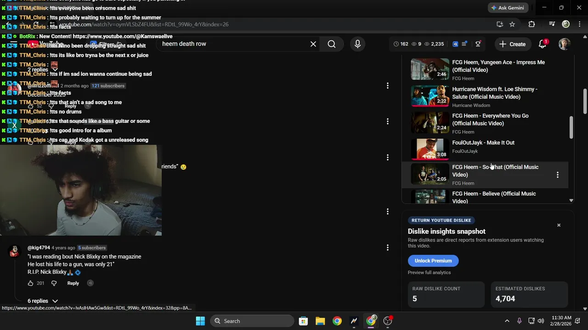Click the Ask Gemini button
588x330 pixels.
coord(508,8)
